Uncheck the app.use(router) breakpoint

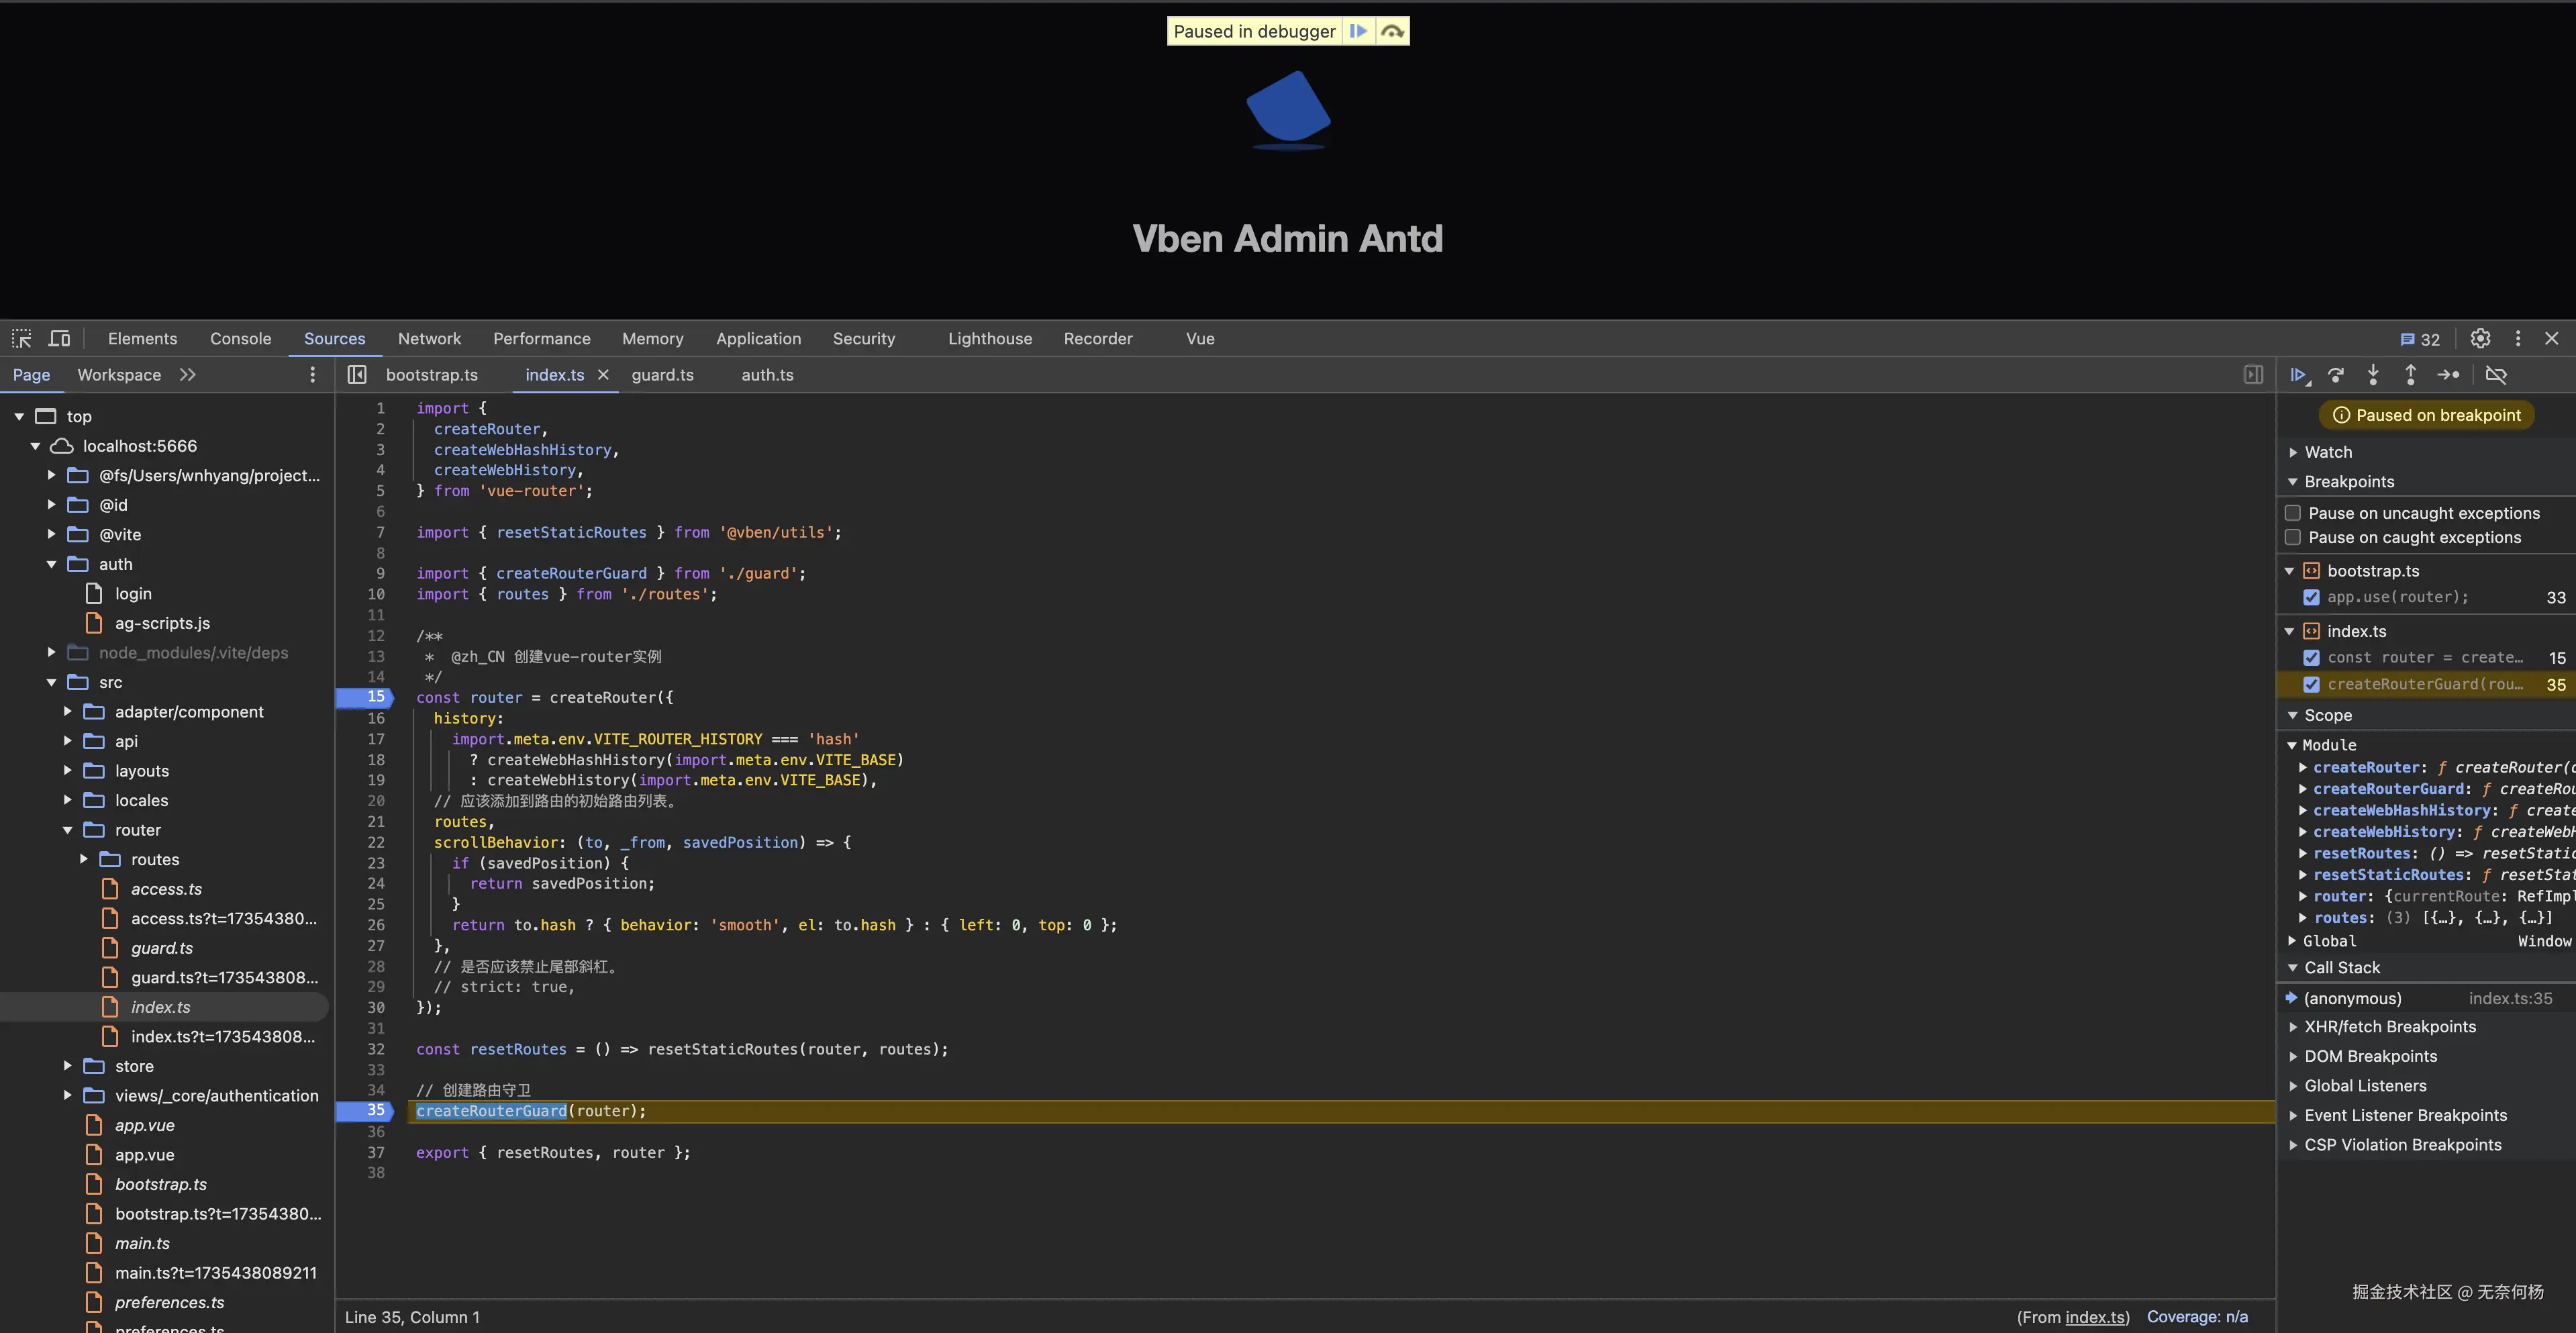(2311, 597)
